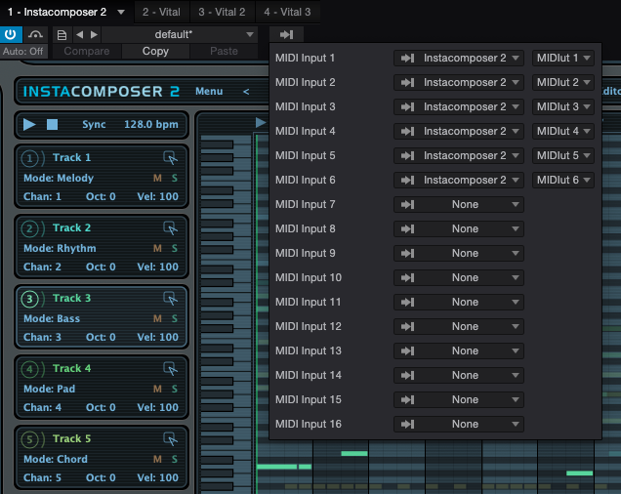The height and width of the screenshot is (494, 621).
Task: Switch to the 4 - Vital 3 tab
Action: [x=287, y=13]
